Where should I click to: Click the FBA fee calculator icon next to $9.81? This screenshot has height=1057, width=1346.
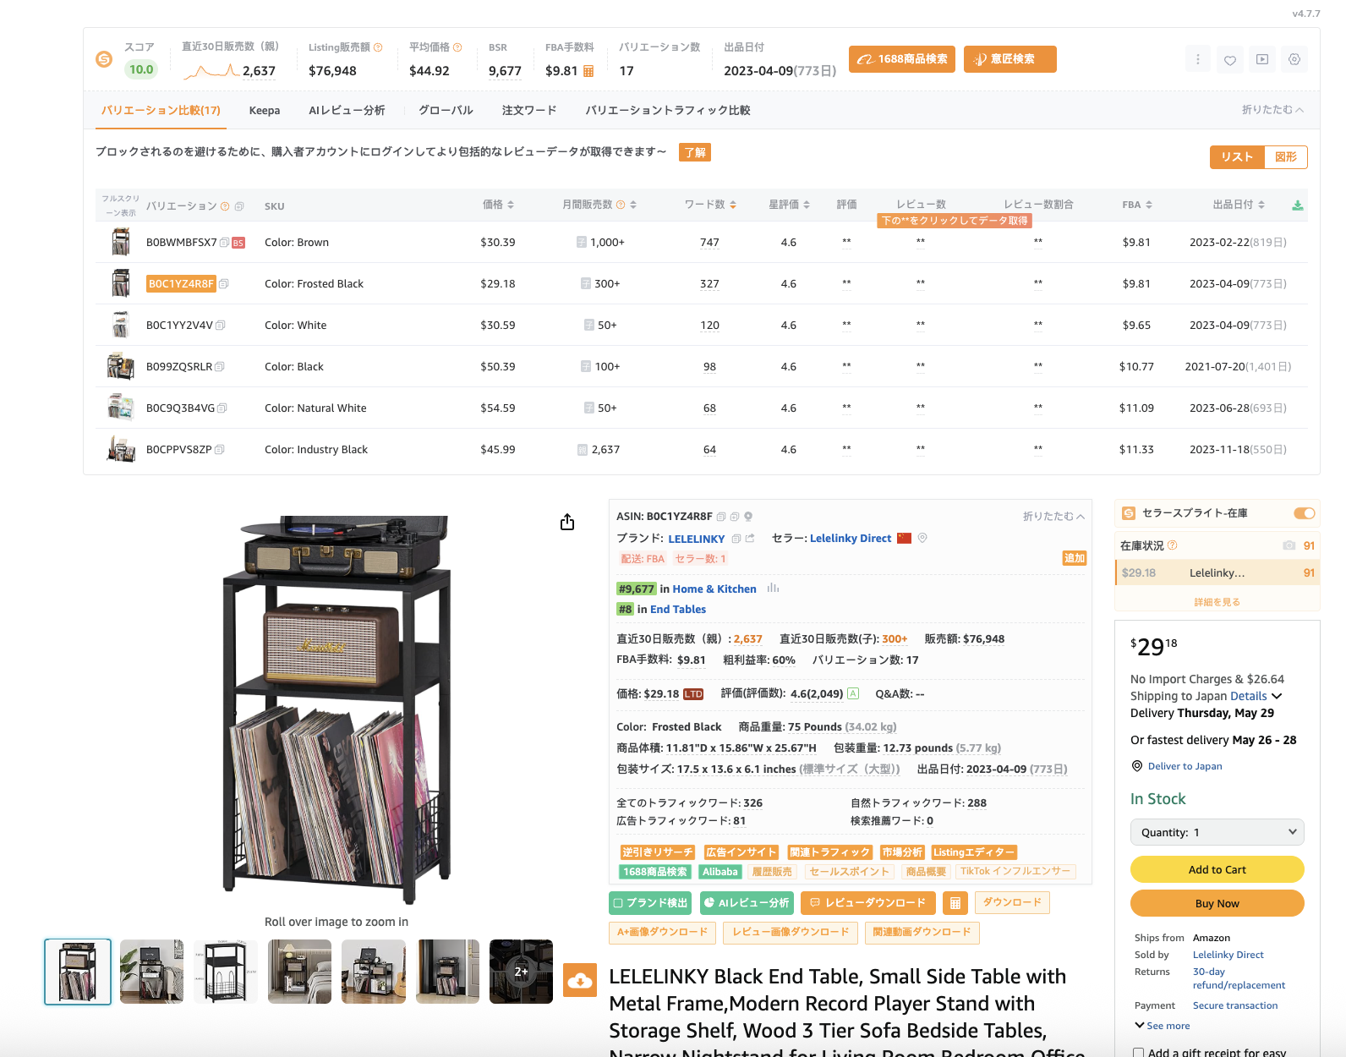tap(588, 71)
